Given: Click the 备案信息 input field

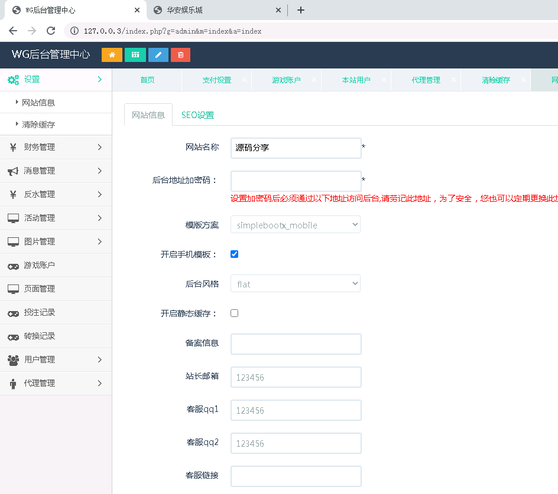Looking at the screenshot, I should 296,343.
